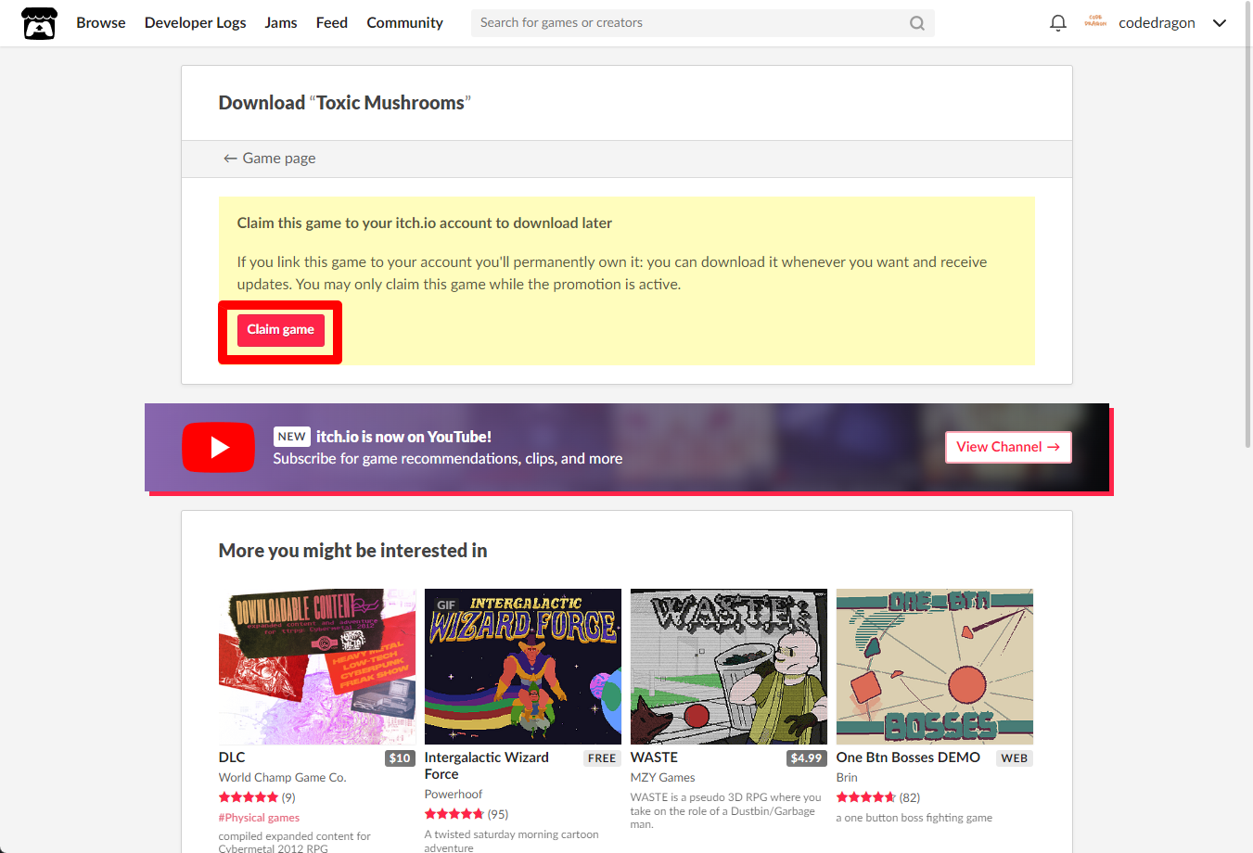Click the FREE price tag

(602, 758)
